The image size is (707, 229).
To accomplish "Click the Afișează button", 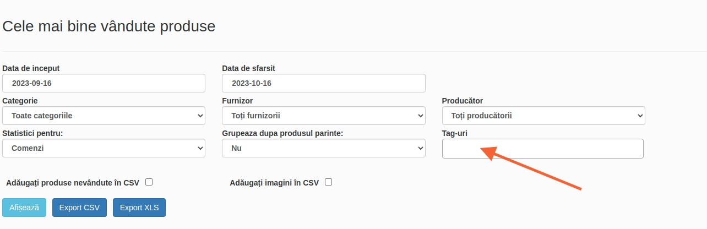I will [24, 208].
